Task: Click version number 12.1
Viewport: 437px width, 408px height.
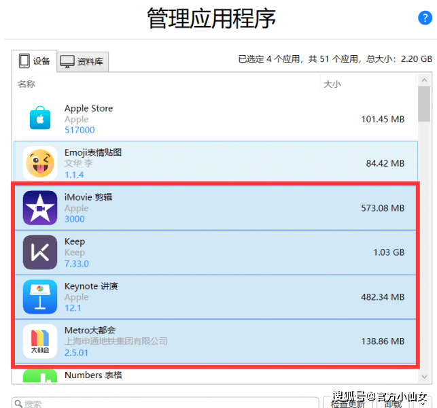Action: [x=73, y=308]
